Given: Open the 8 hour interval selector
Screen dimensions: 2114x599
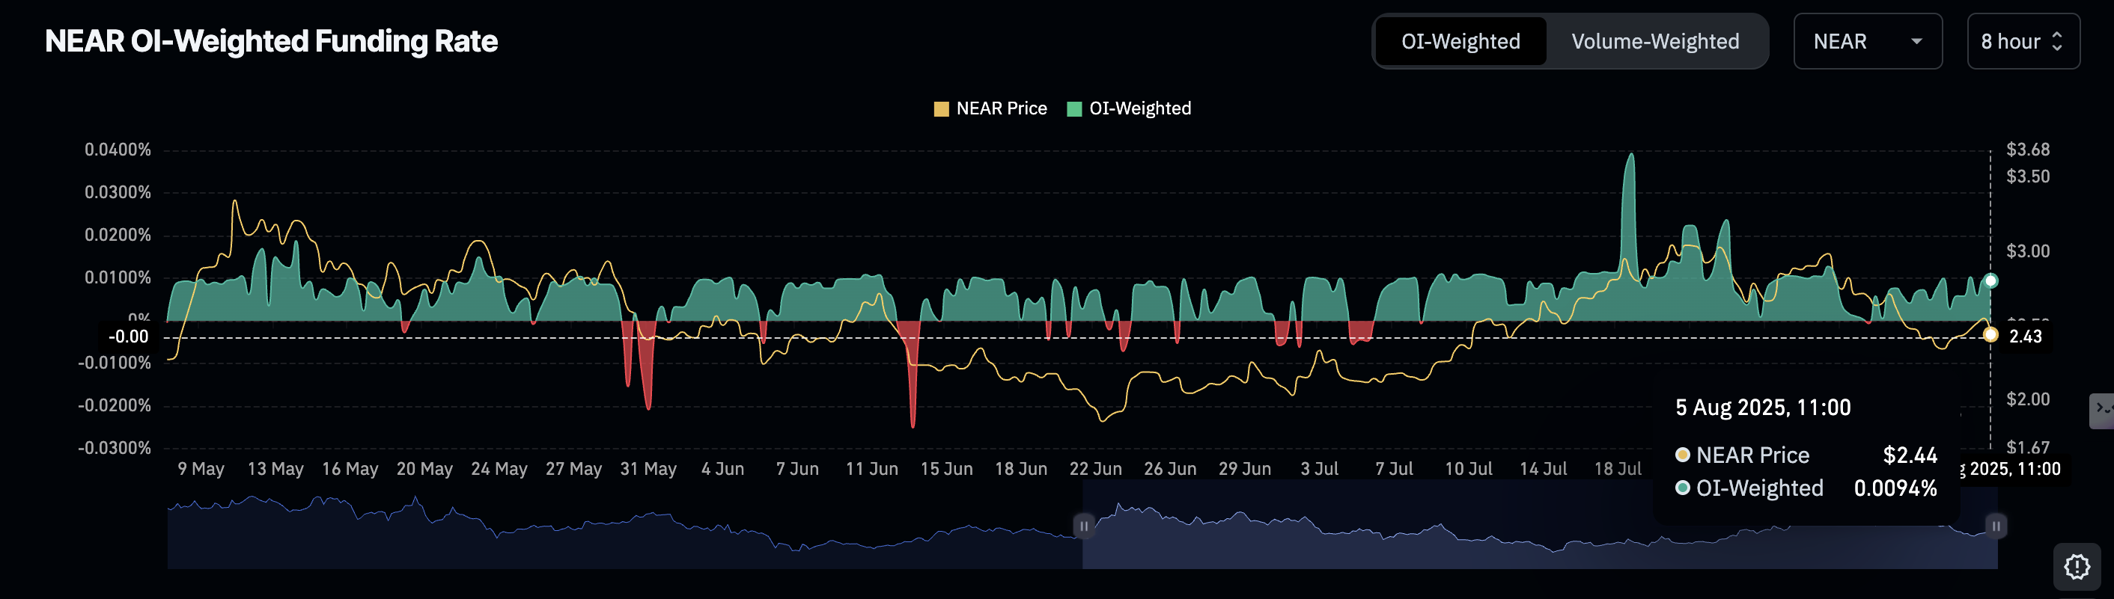Looking at the screenshot, I should 2023,41.
